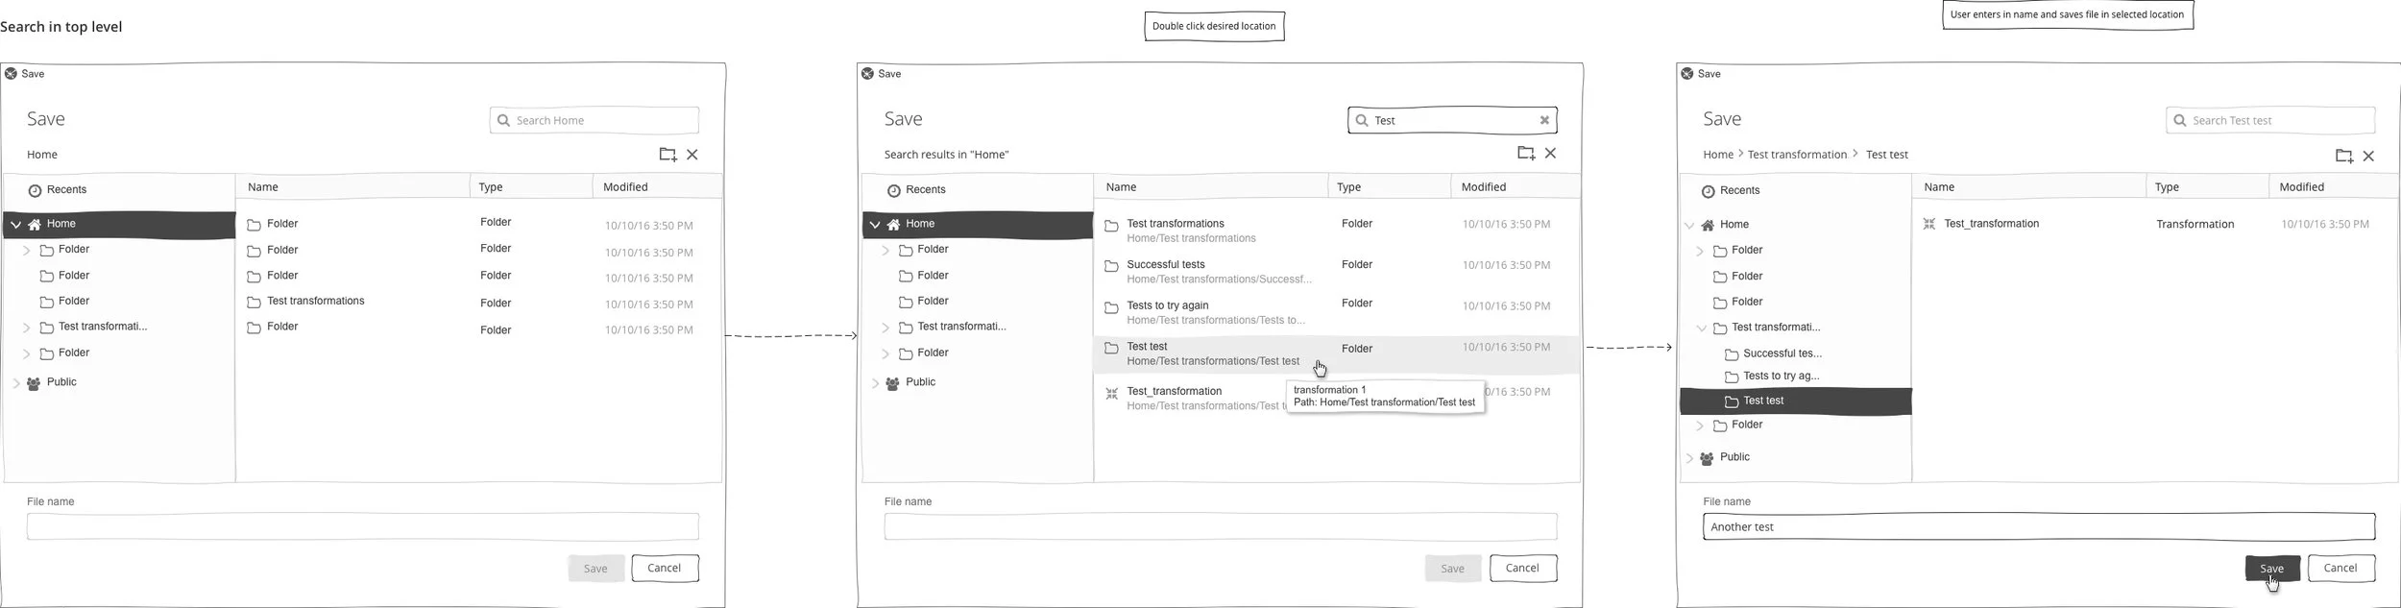Sort by Modified column in Search Home dialog
The height and width of the screenshot is (608, 2401).
[657, 187]
